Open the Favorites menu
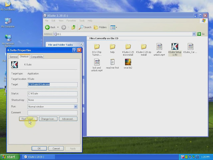 (71, 21)
